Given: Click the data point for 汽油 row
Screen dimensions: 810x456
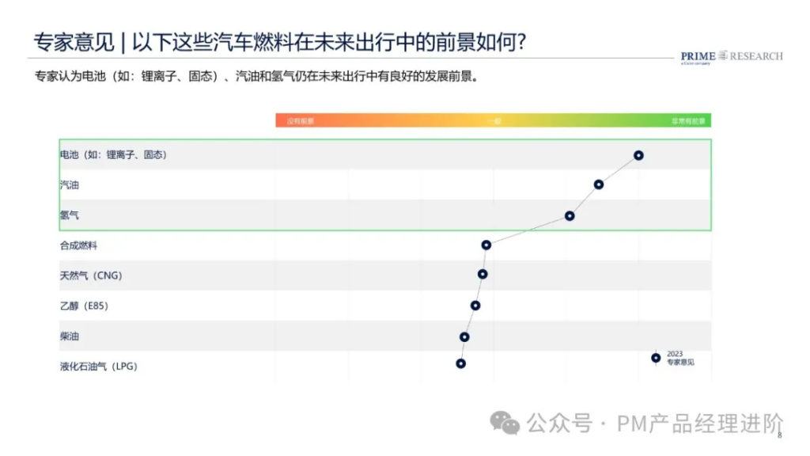Looking at the screenshot, I should click(x=598, y=184).
